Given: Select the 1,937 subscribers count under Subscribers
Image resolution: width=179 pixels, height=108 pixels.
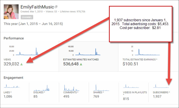Looking at the screenshot, I should click(x=157, y=96).
